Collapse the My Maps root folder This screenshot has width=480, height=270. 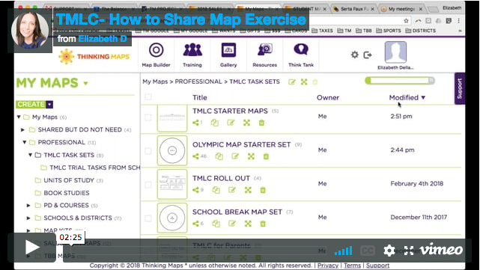(19, 117)
